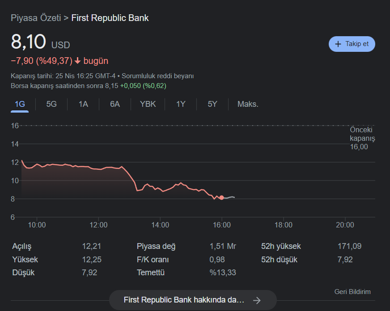Screen dimensions: 390x311
Task: Switch to the 5G chart tab
Action: pos(51,104)
